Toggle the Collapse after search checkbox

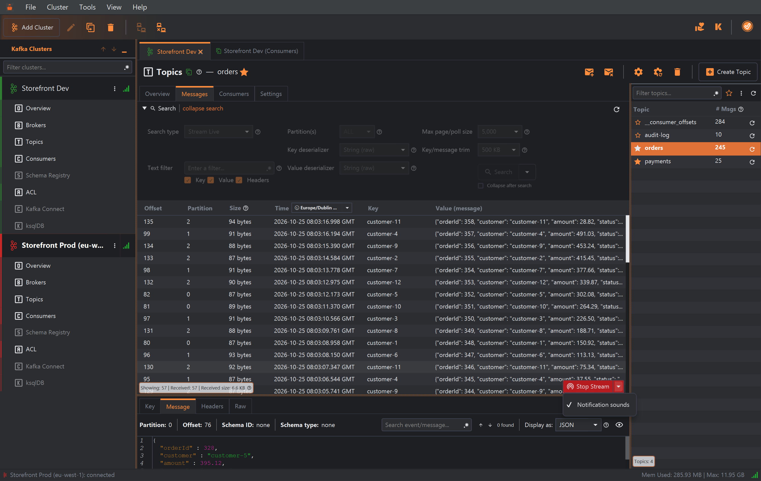pos(480,185)
